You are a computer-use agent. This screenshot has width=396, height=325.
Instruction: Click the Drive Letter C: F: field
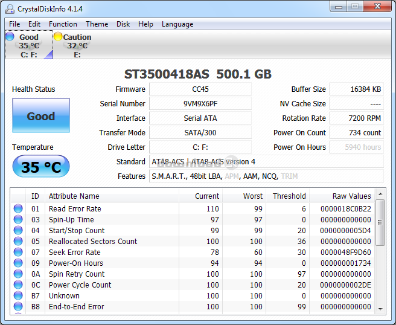200,147
